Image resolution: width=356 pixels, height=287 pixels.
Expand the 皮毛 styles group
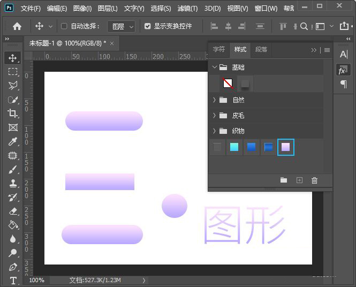214,115
